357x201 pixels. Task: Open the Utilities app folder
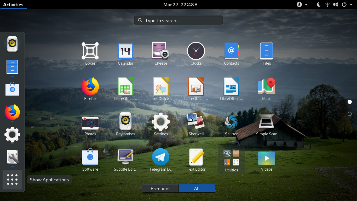pos(231,160)
